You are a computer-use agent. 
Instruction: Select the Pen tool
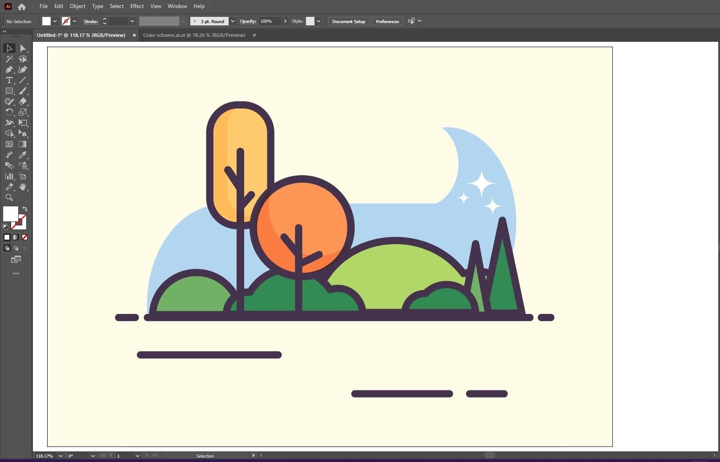pyautogui.click(x=9, y=69)
